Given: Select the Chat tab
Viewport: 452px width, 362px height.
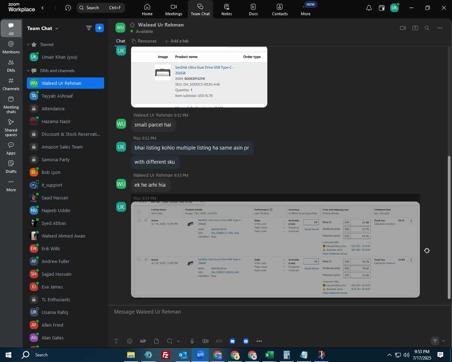Looking at the screenshot, I should [121, 41].
